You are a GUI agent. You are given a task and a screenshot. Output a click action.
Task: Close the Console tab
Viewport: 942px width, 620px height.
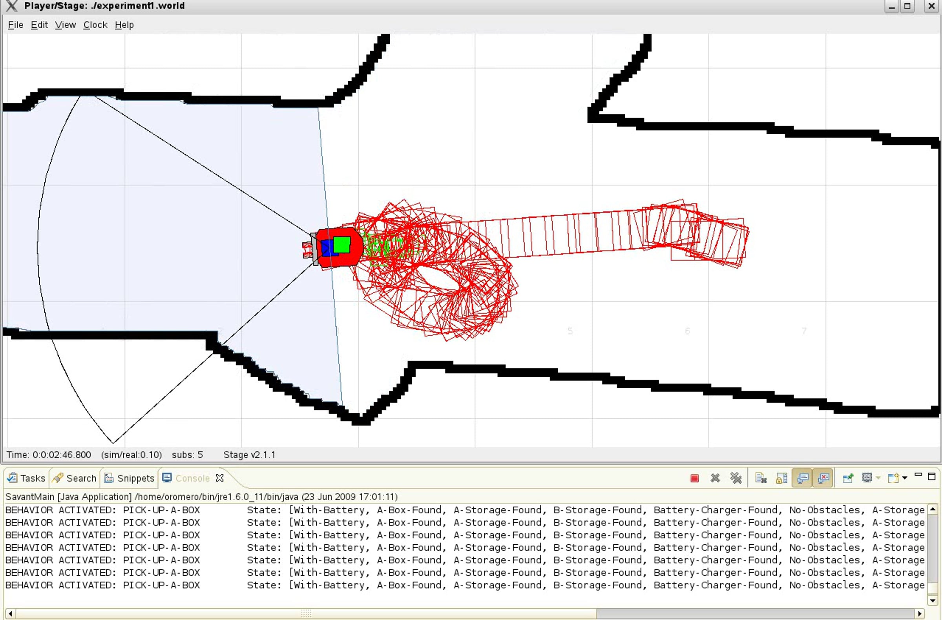coord(220,478)
